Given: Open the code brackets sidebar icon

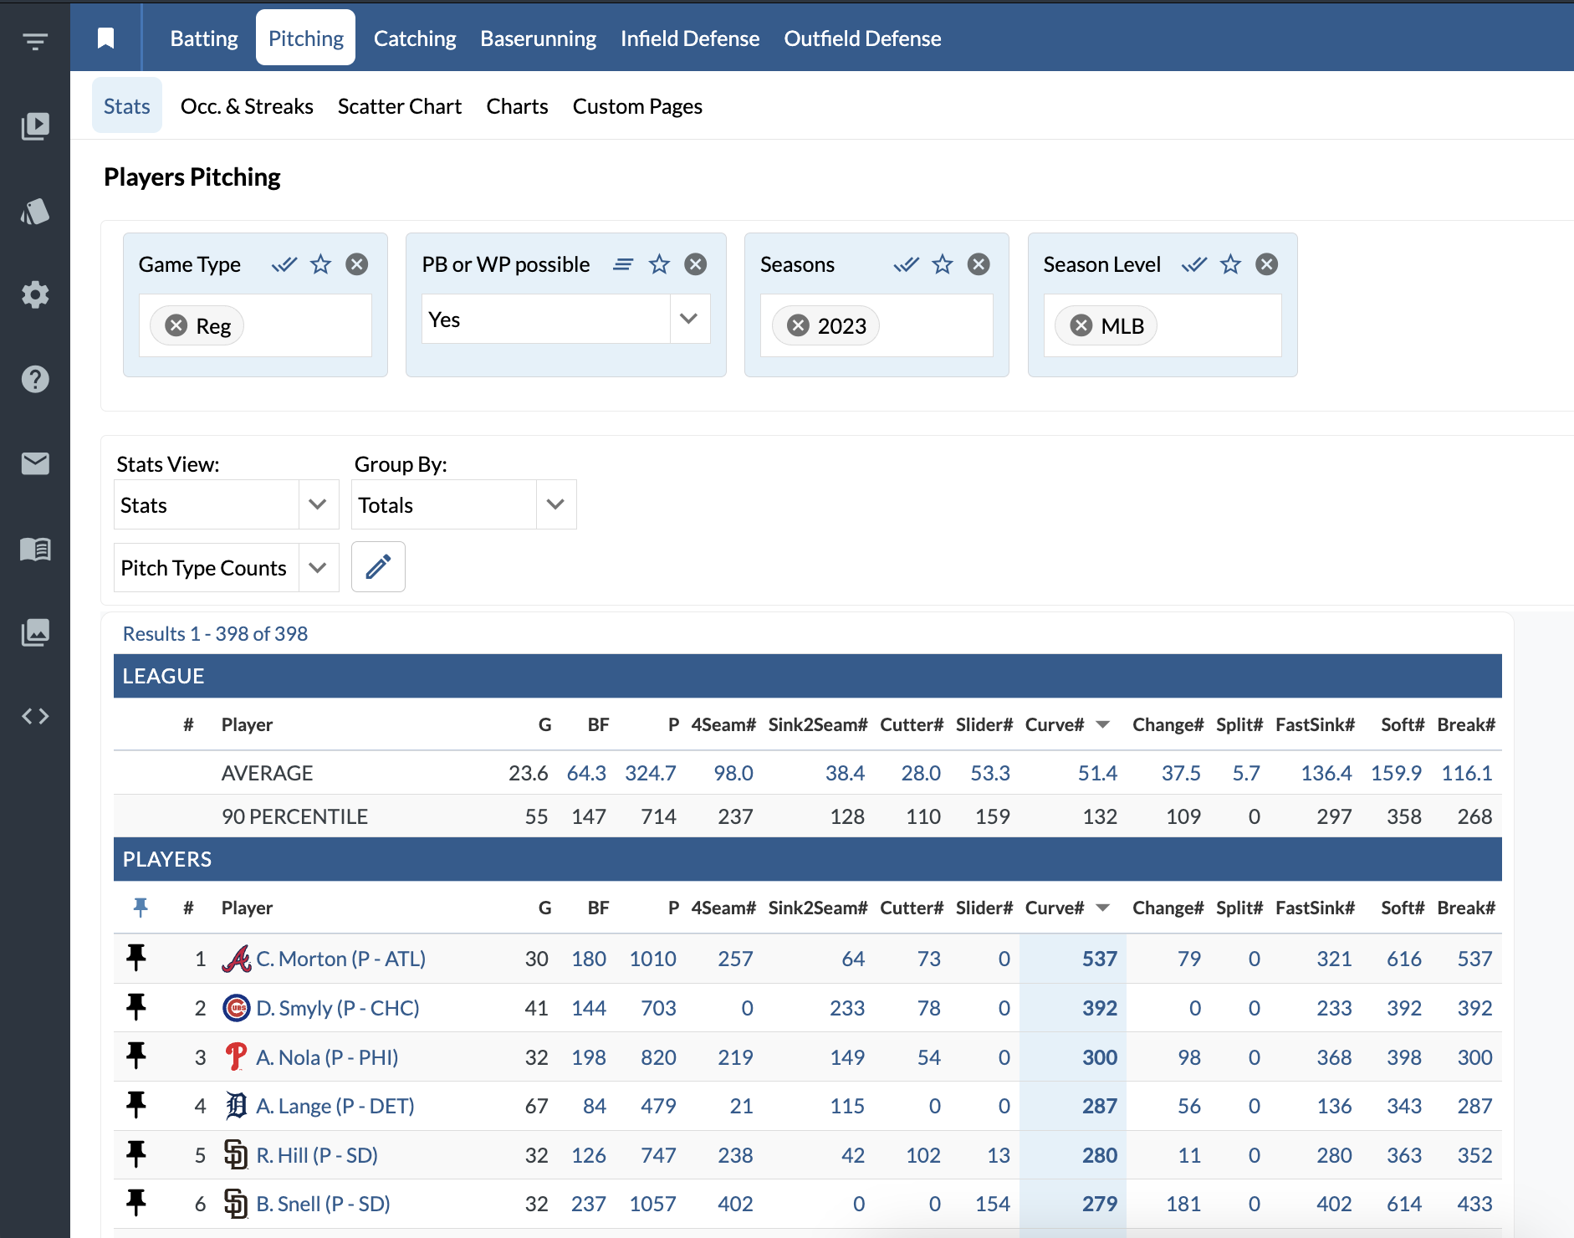Looking at the screenshot, I should [x=35, y=716].
